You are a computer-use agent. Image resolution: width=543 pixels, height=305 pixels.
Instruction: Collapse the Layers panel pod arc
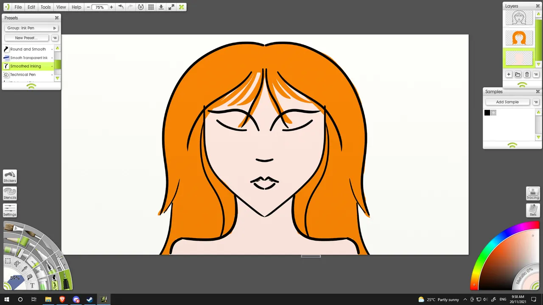(x=522, y=85)
